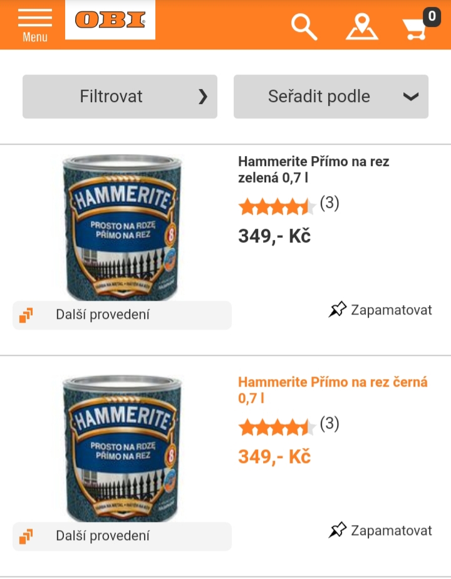Open Hammerite Přímo na rez černá 0,7 l
The width and height of the screenshot is (451, 579).
[332, 390]
